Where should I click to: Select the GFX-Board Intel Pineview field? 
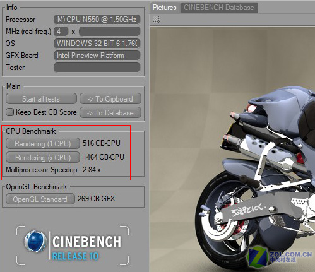97,56
